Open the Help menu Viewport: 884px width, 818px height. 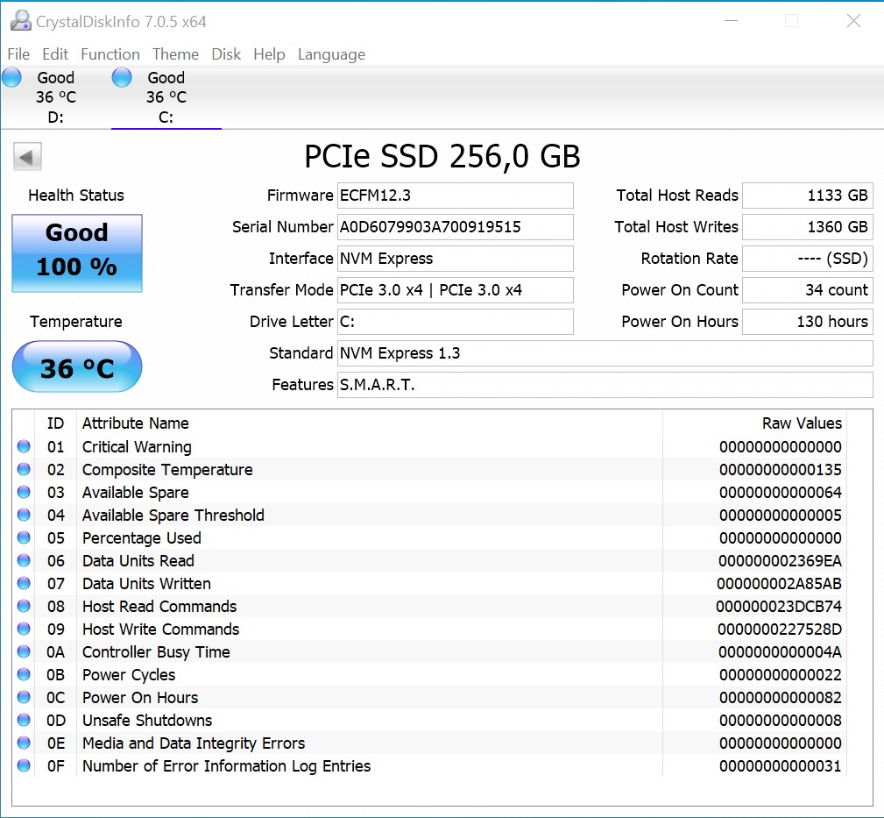(269, 54)
